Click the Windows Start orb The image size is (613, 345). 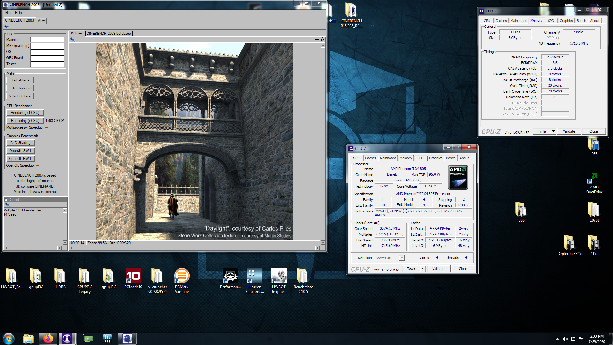tap(9, 339)
